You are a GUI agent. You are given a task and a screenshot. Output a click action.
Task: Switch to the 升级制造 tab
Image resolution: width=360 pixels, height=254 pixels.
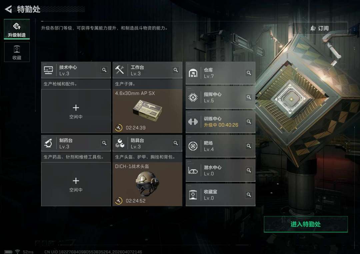(17, 29)
